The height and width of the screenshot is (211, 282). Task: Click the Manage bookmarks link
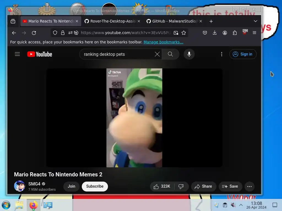[x=163, y=42]
